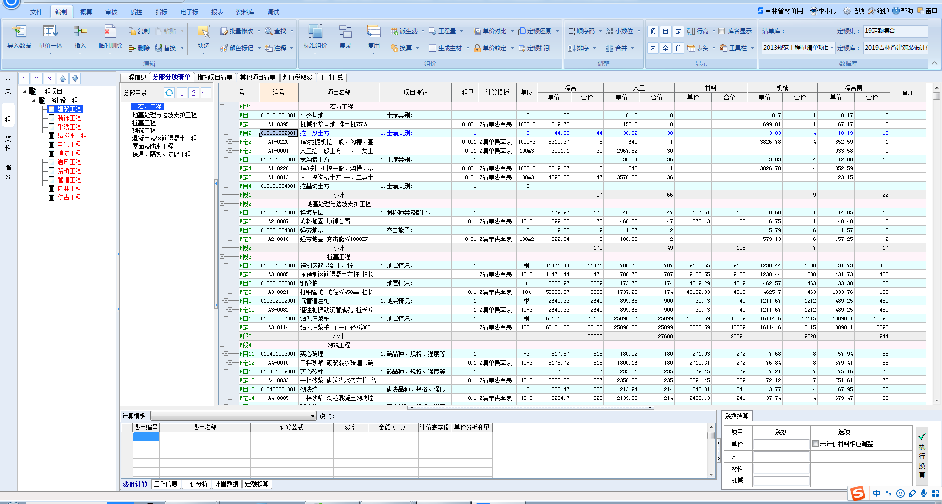942x504 pixels.
Task: Click the 帮助 help button
Action: 903,11
